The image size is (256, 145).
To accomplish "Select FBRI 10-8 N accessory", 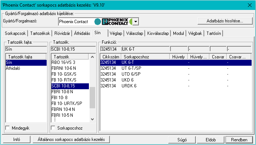I will [70, 92].
